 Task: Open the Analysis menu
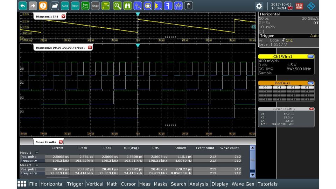(199, 184)
